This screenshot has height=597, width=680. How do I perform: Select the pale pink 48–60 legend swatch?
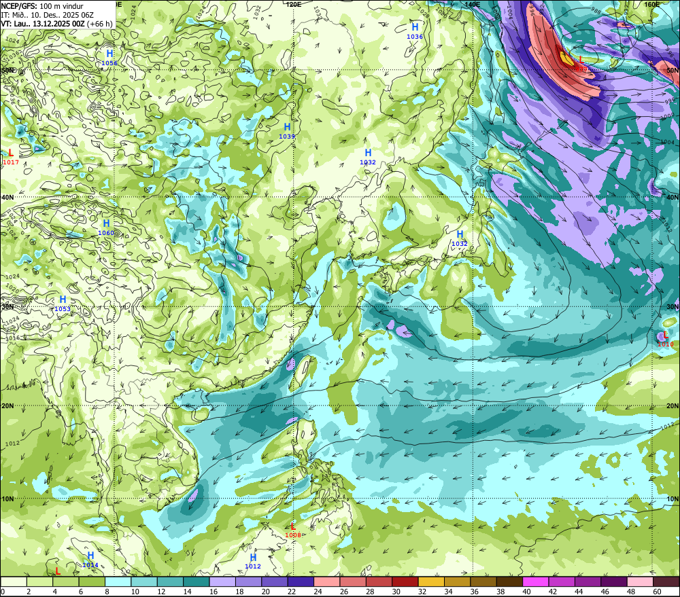(x=640, y=582)
